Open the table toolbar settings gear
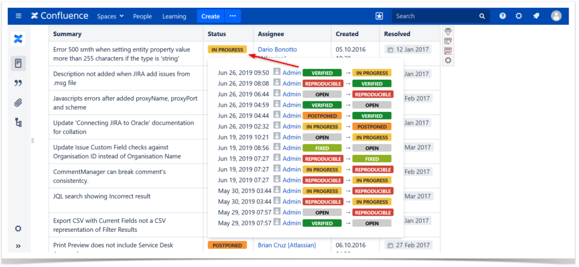The image size is (579, 267). point(448,60)
